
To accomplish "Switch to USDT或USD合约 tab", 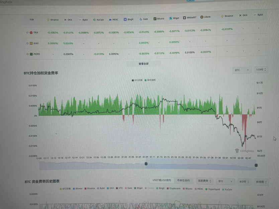I will pos(162,180).
